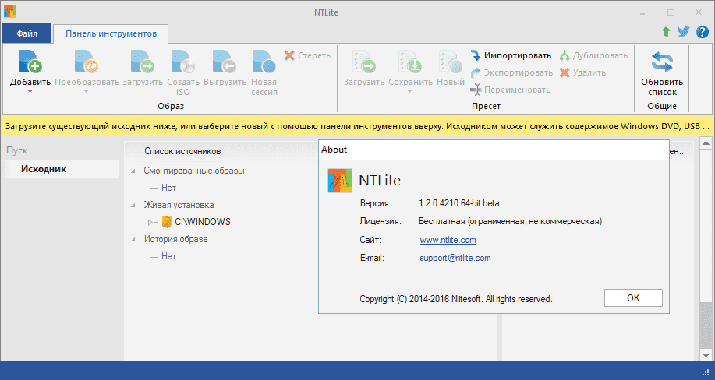Open the www.ntlite.com website link
The image size is (715, 380).
pos(448,240)
